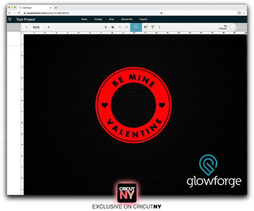Open the 100% zoom level dropdown
This screenshot has width=254, height=211.
[38, 27]
